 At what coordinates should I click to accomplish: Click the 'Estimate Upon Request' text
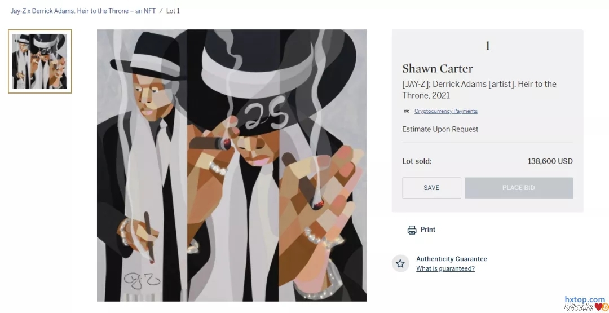[440, 129]
